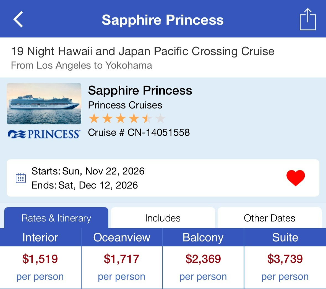Tap the back arrow icon
Viewport: 326px width, 289px height.
pos(18,19)
